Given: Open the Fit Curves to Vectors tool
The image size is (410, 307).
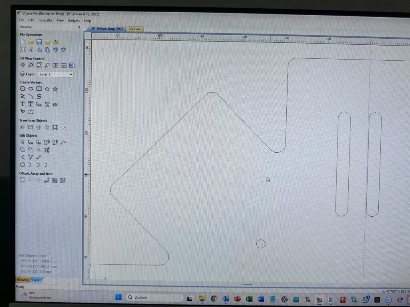Looking at the screenshot, I should coord(39,157).
